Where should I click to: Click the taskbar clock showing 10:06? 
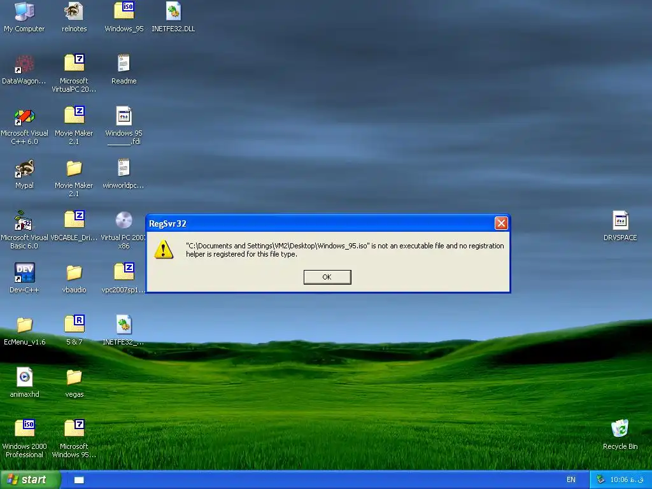point(627,479)
